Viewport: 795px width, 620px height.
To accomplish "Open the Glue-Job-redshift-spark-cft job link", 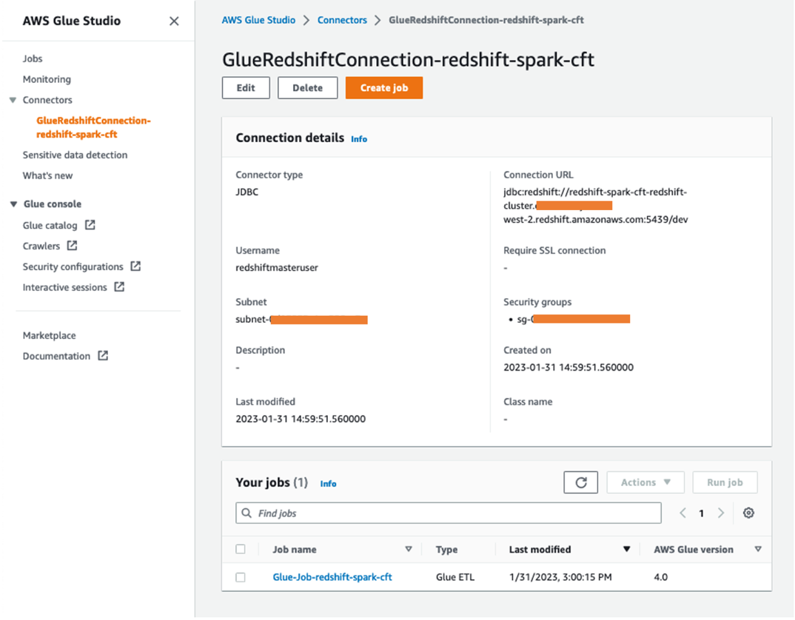I will [x=332, y=577].
